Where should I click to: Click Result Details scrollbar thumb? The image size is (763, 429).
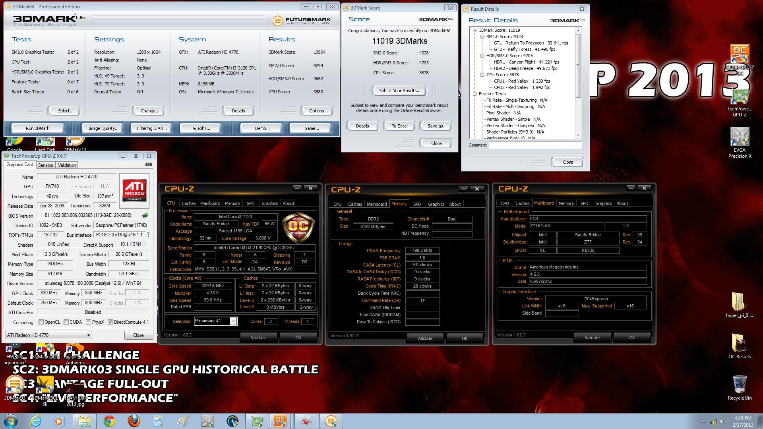(x=578, y=66)
